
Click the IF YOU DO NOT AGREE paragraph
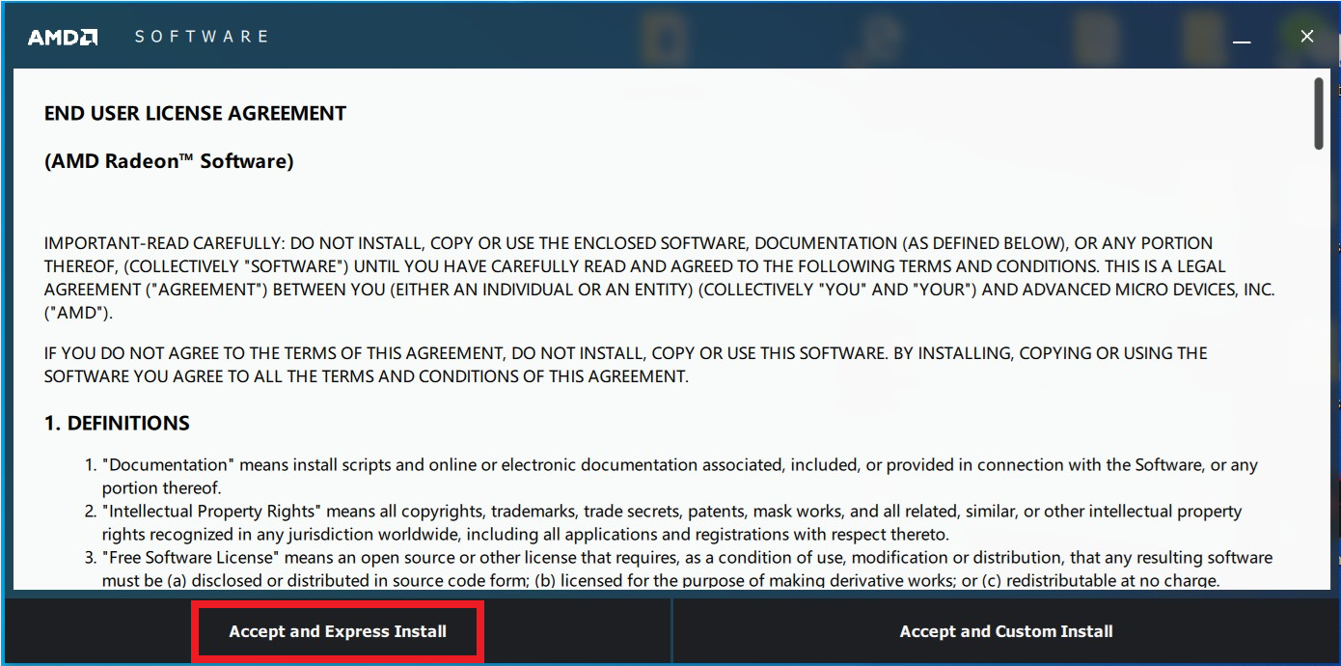pos(625,365)
